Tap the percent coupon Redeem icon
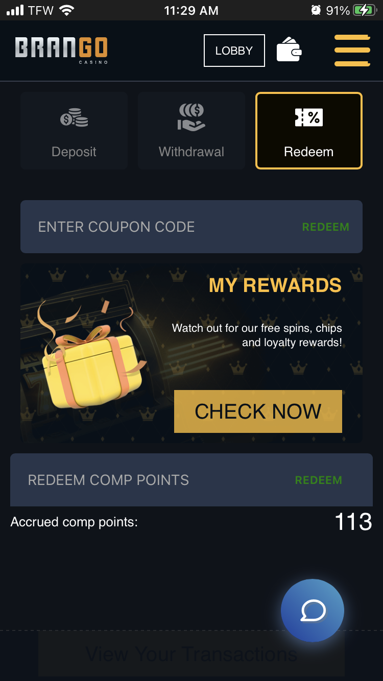383x681 pixels. tap(309, 117)
